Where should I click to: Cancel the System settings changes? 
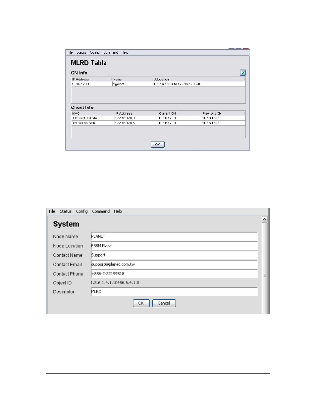164,303
